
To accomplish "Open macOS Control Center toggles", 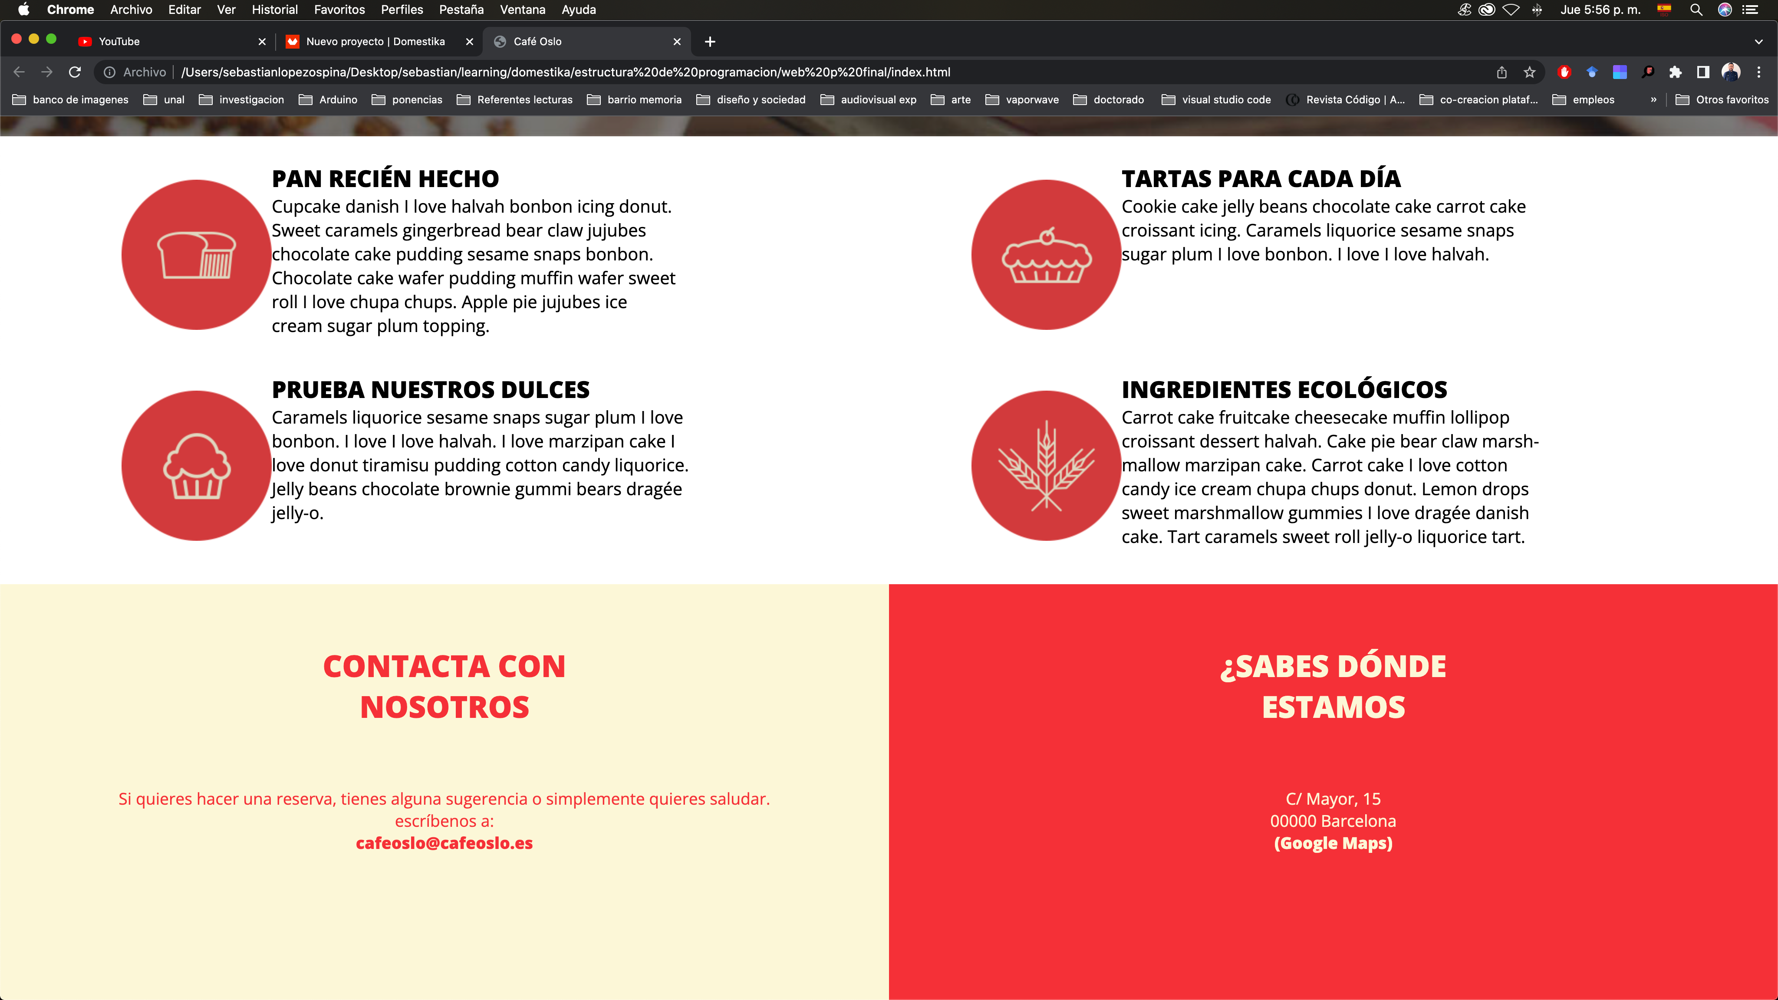I will (x=1750, y=10).
